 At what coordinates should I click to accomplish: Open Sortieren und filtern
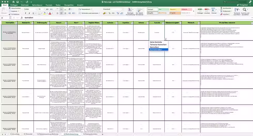point(237,12)
